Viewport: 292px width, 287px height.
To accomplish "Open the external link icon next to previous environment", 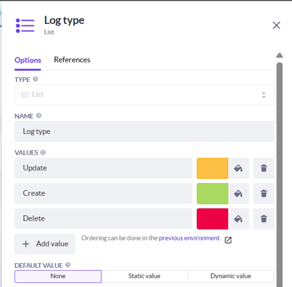I will point(228,240).
